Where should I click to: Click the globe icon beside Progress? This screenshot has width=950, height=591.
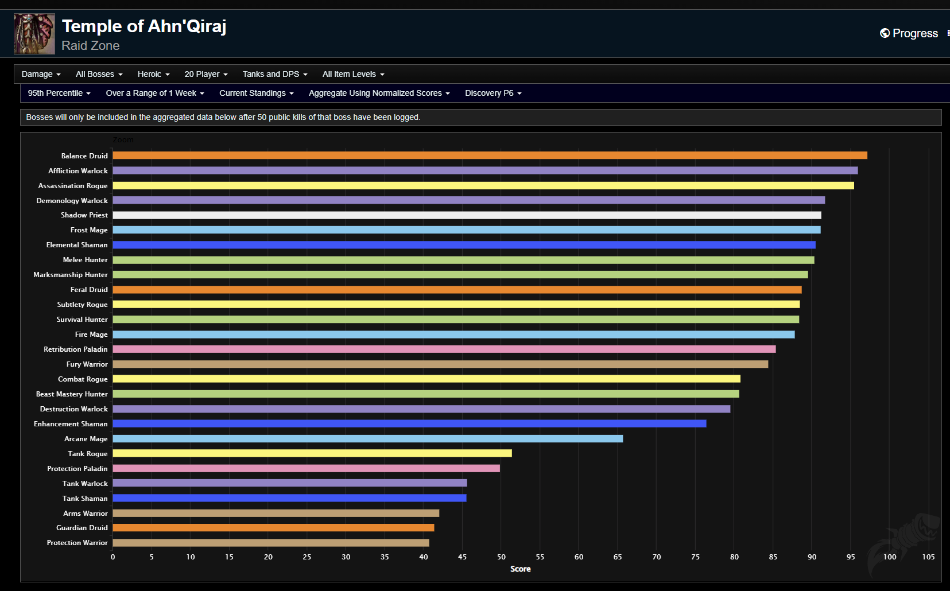pos(885,33)
